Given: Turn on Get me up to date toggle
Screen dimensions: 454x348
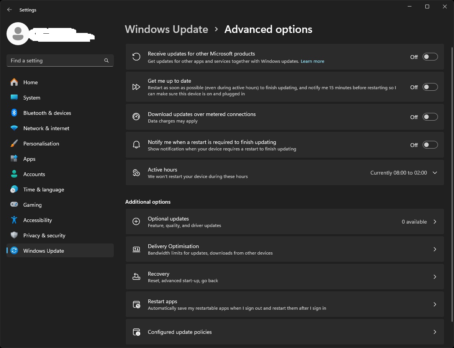Looking at the screenshot, I should 430,87.
